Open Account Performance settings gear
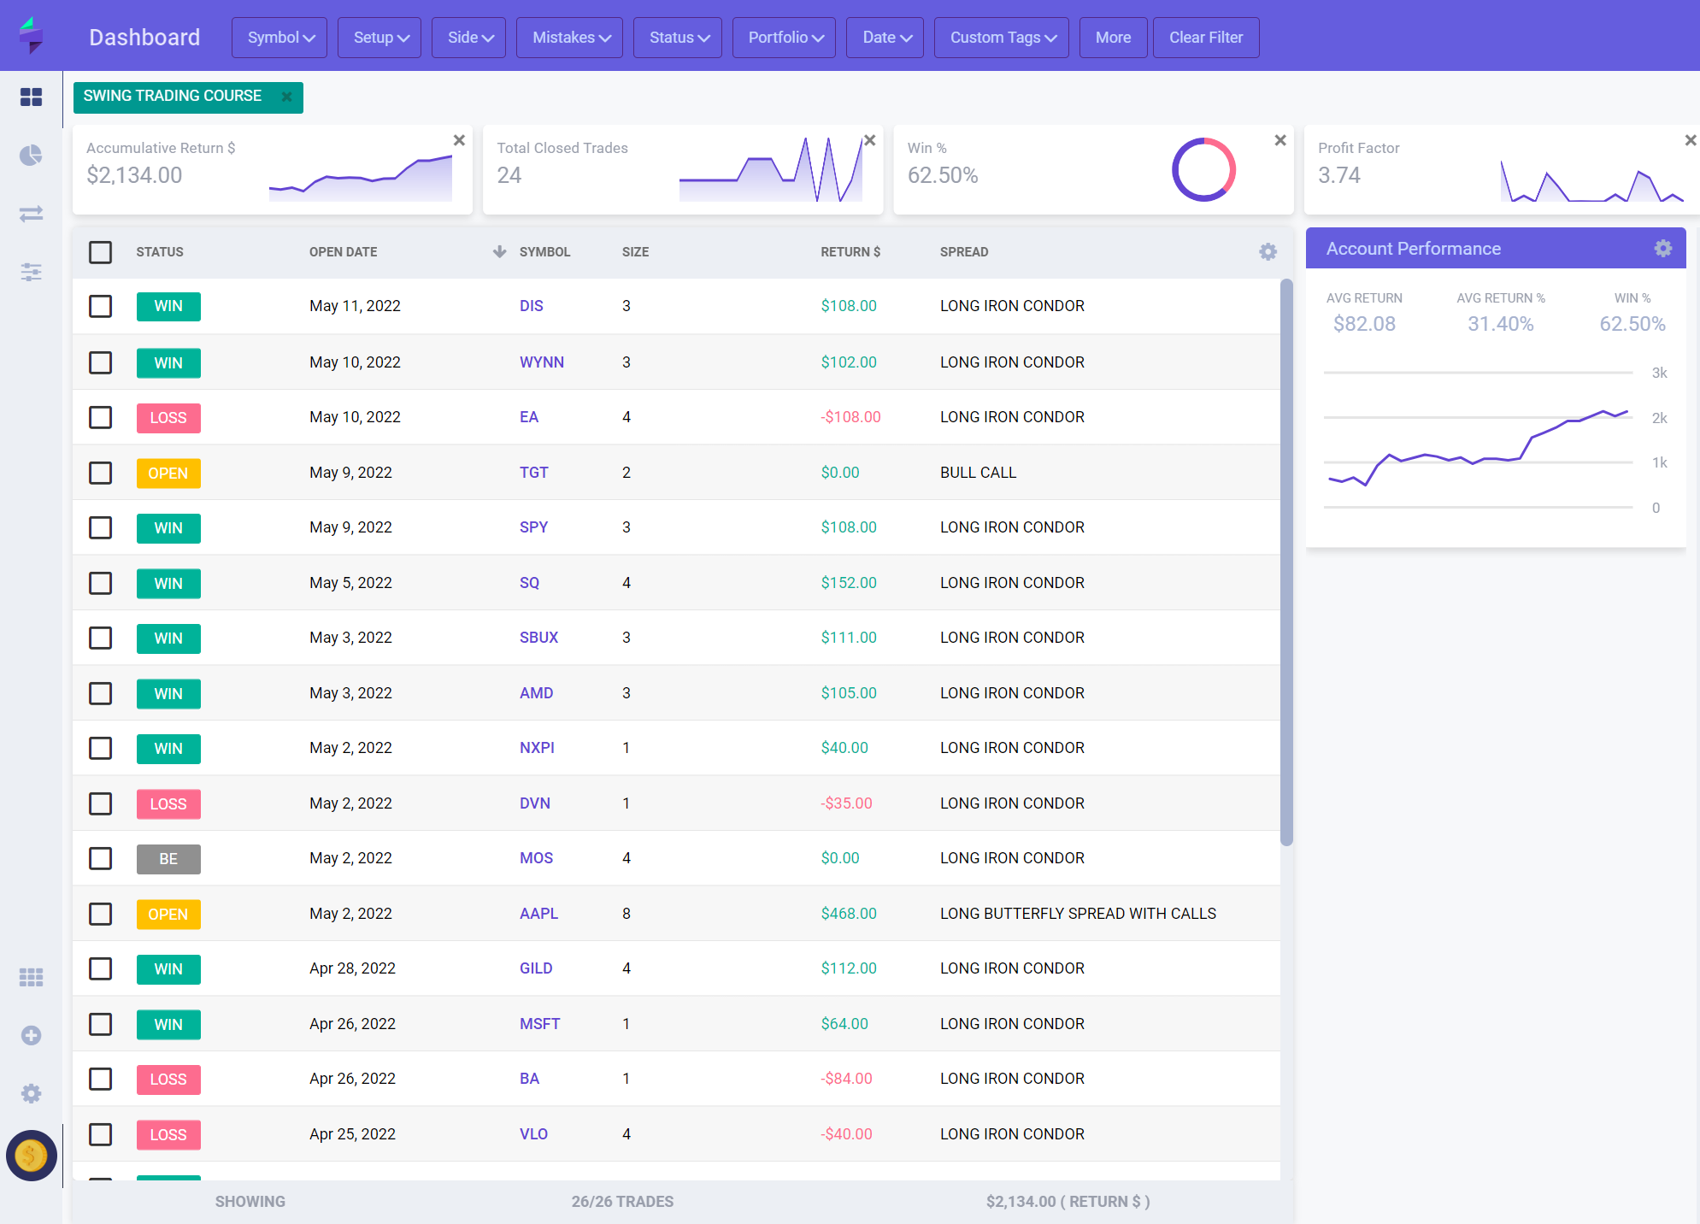 (x=1663, y=248)
